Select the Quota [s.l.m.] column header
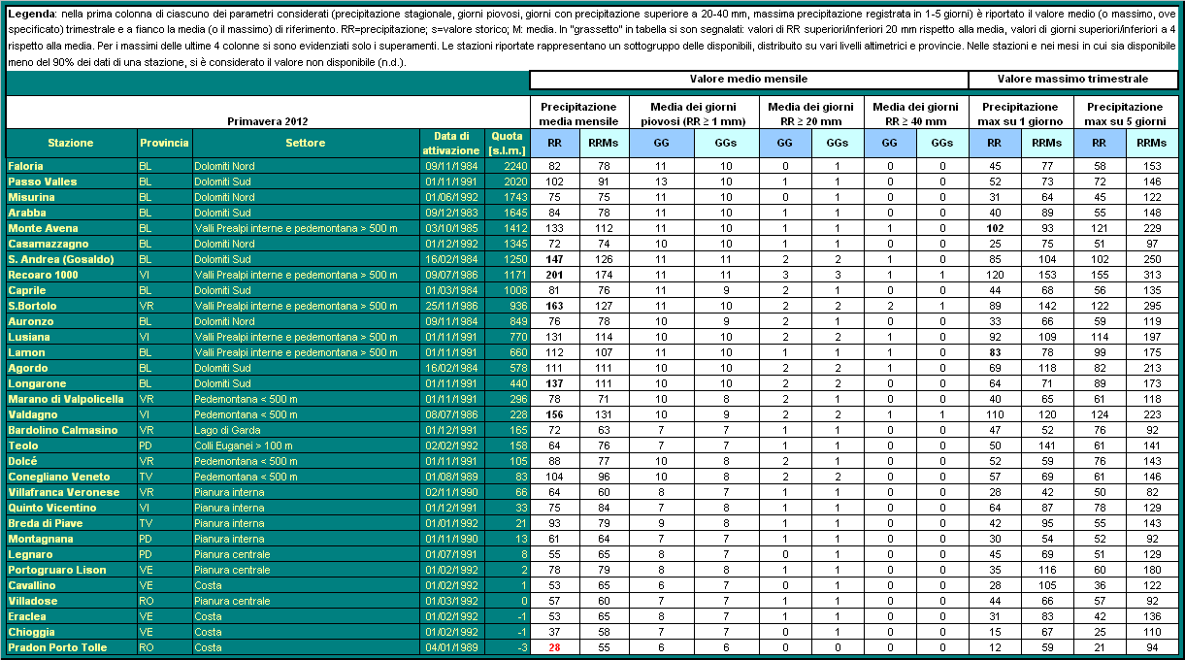 pyautogui.click(x=507, y=143)
